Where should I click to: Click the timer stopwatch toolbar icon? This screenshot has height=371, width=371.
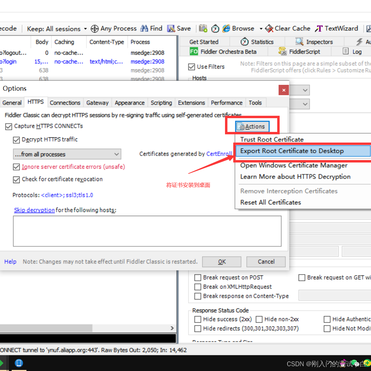pos(215,29)
